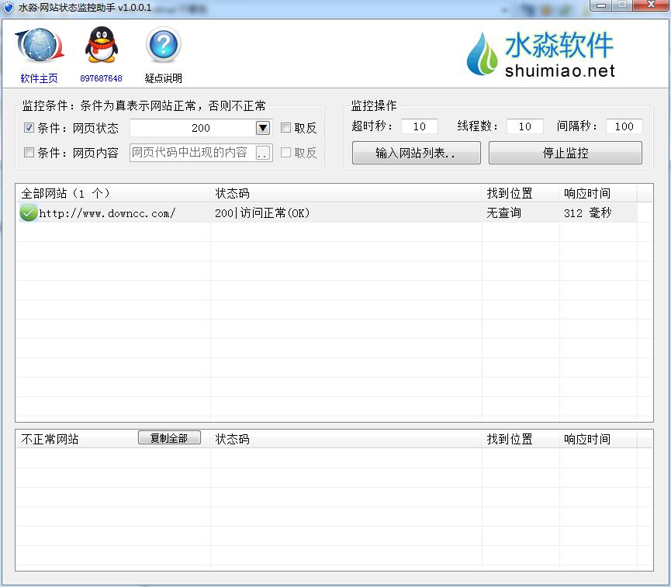This screenshot has height=587, width=671.
Task: Uncheck the 条件：网页状态 checkbox
Action: click(x=29, y=128)
